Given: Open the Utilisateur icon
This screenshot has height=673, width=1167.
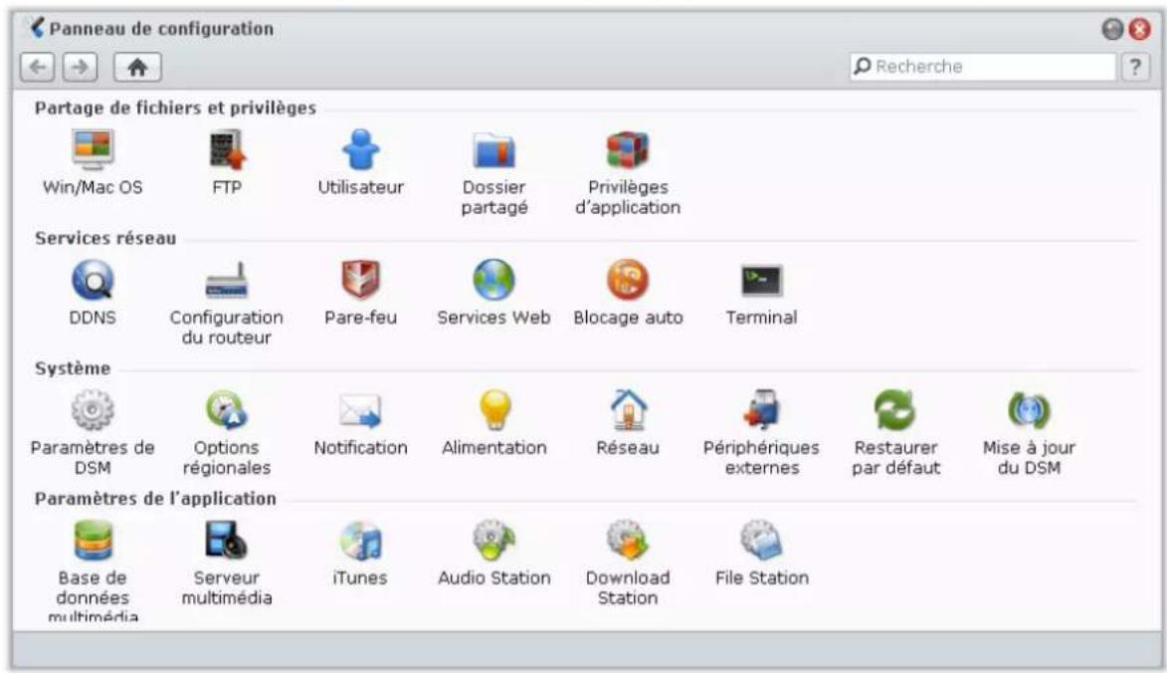Looking at the screenshot, I should 361,149.
